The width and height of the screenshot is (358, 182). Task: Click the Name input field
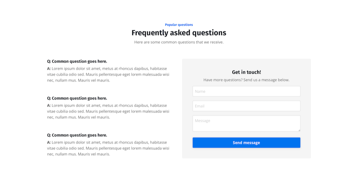(x=246, y=91)
